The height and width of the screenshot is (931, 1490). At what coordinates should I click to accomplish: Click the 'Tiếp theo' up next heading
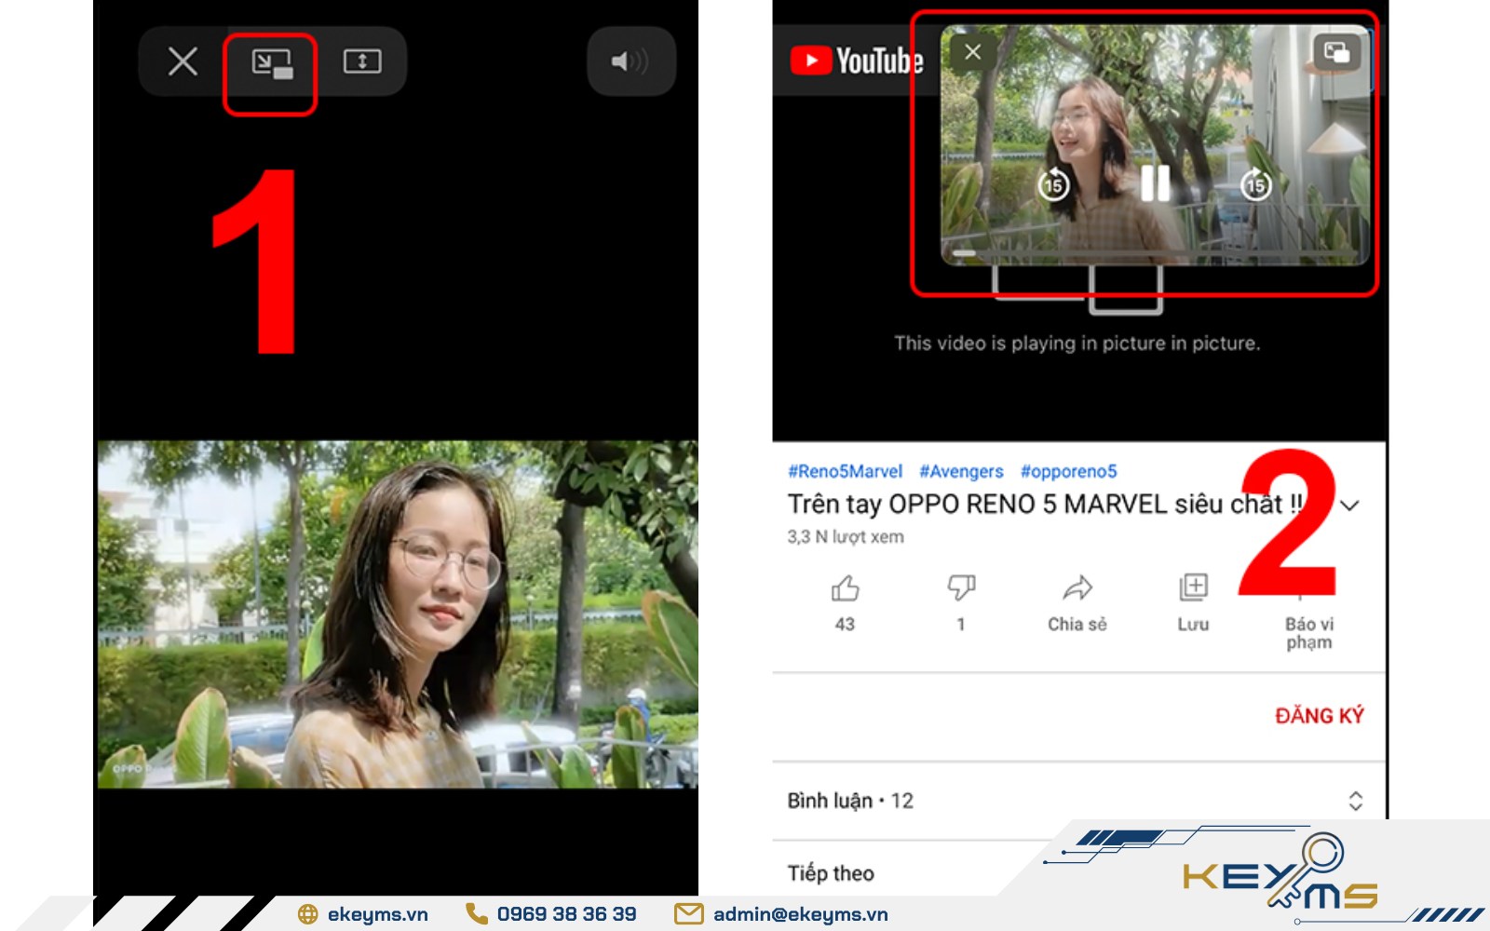pos(831,873)
